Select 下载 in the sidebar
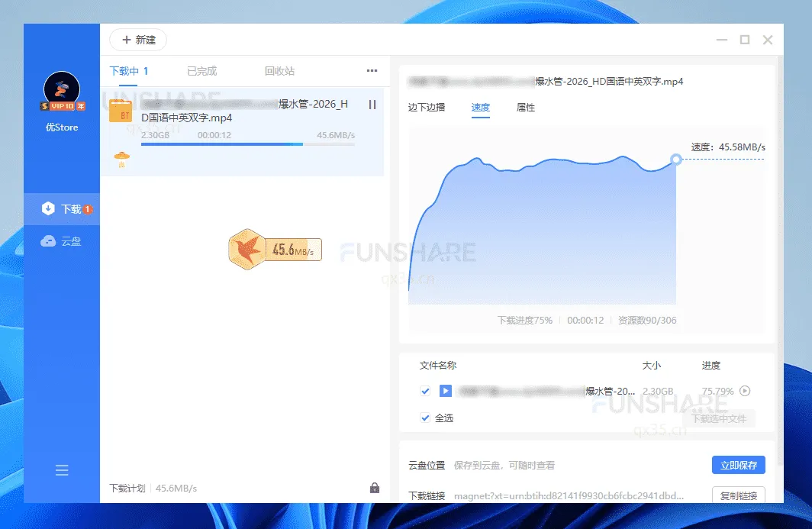Image resolution: width=812 pixels, height=529 pixels. (x=62, y=209)
